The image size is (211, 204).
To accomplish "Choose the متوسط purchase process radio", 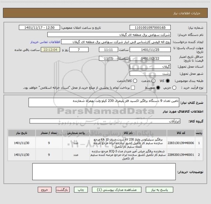I will click(x=158, y=88).
